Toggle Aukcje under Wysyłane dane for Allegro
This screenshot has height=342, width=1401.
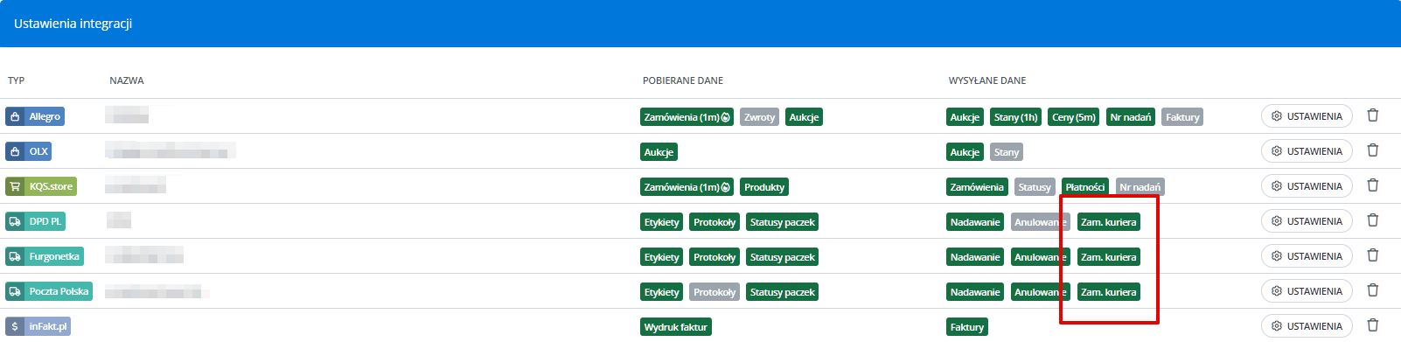click(x=965, y=117)
